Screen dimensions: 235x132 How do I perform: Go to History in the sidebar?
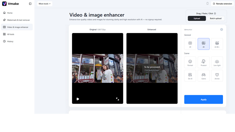pyautogui.click(x=10, y=42)
